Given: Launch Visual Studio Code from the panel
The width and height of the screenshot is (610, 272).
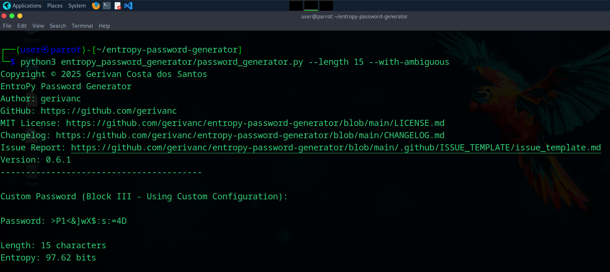Looking at the screenshot, I should pyautogui.click(x=128, y=6).
